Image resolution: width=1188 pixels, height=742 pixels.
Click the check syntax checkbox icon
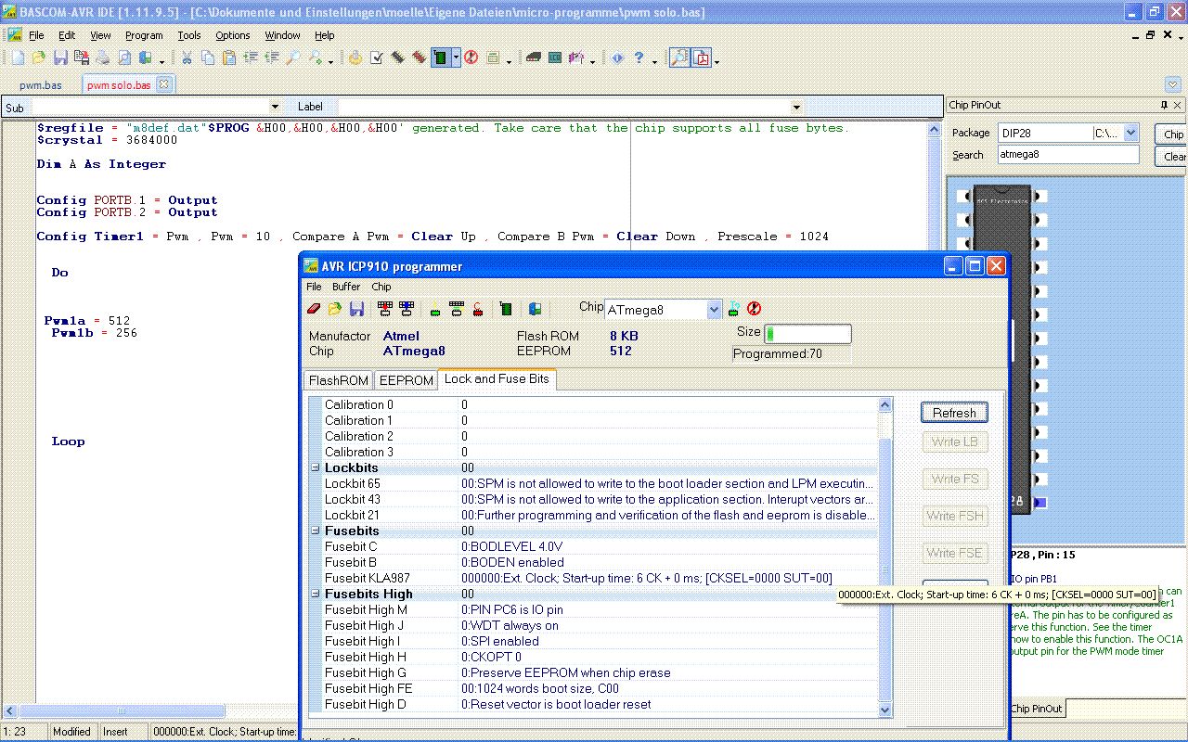click(x=376, y=58)
